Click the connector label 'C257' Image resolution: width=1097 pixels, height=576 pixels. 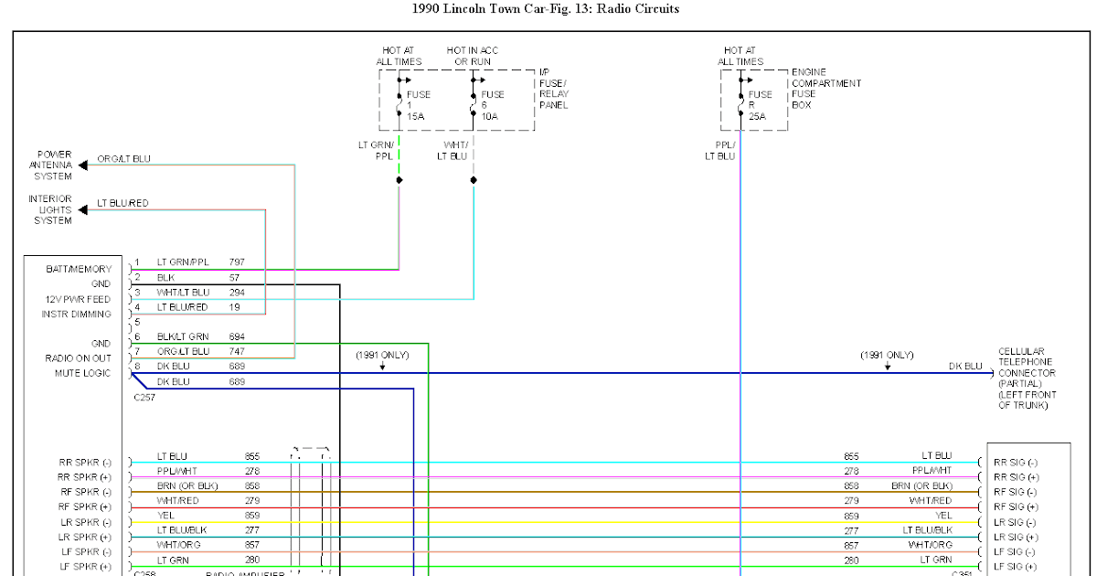[x=145, y=399]
